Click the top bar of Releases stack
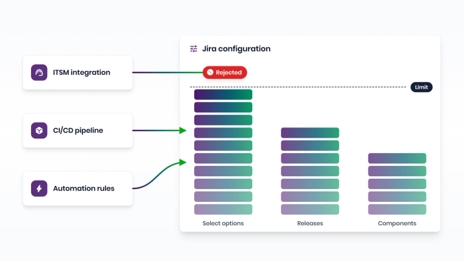The image size is (464, 261). [310, 133]
